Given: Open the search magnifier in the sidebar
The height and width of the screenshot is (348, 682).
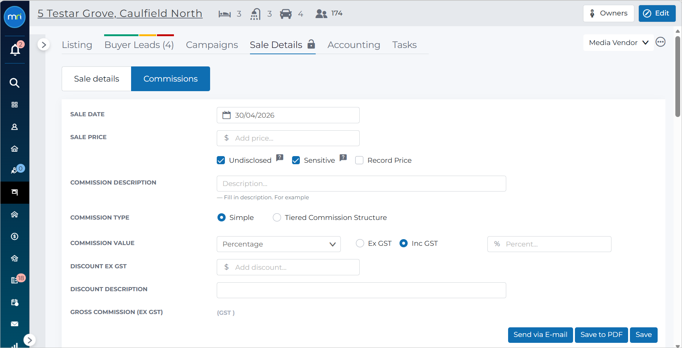Looking at the screenshot, I should point(14,83).
